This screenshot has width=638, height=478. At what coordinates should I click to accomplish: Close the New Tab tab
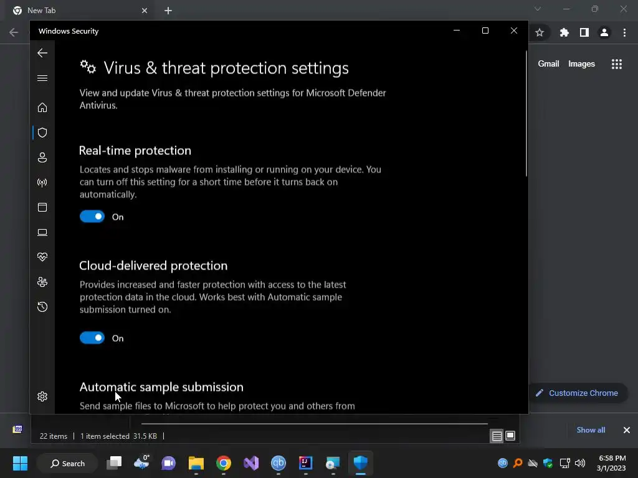pos(145,11)
